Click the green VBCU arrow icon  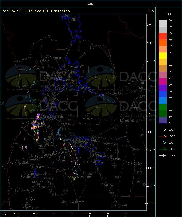click(x=162, y=149)
